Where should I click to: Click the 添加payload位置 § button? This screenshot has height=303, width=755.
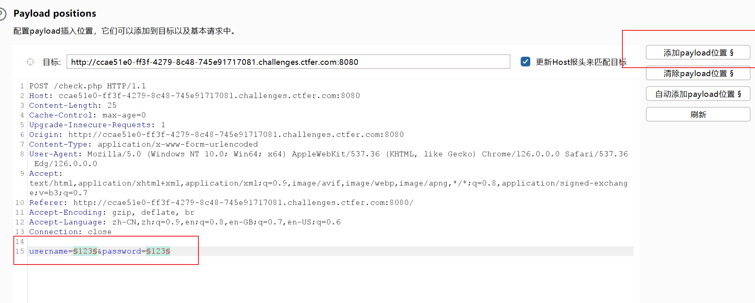point(698,53)
